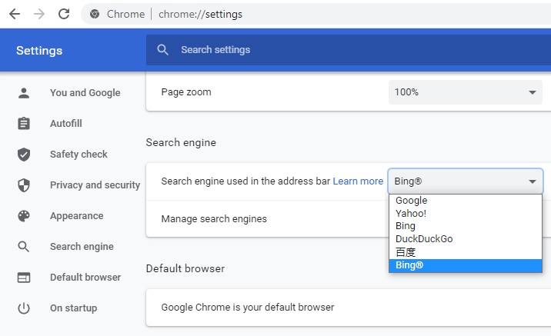Collapse the search engine dropdown showing Bing®
551x336 pixels.
tap(465, 181)
